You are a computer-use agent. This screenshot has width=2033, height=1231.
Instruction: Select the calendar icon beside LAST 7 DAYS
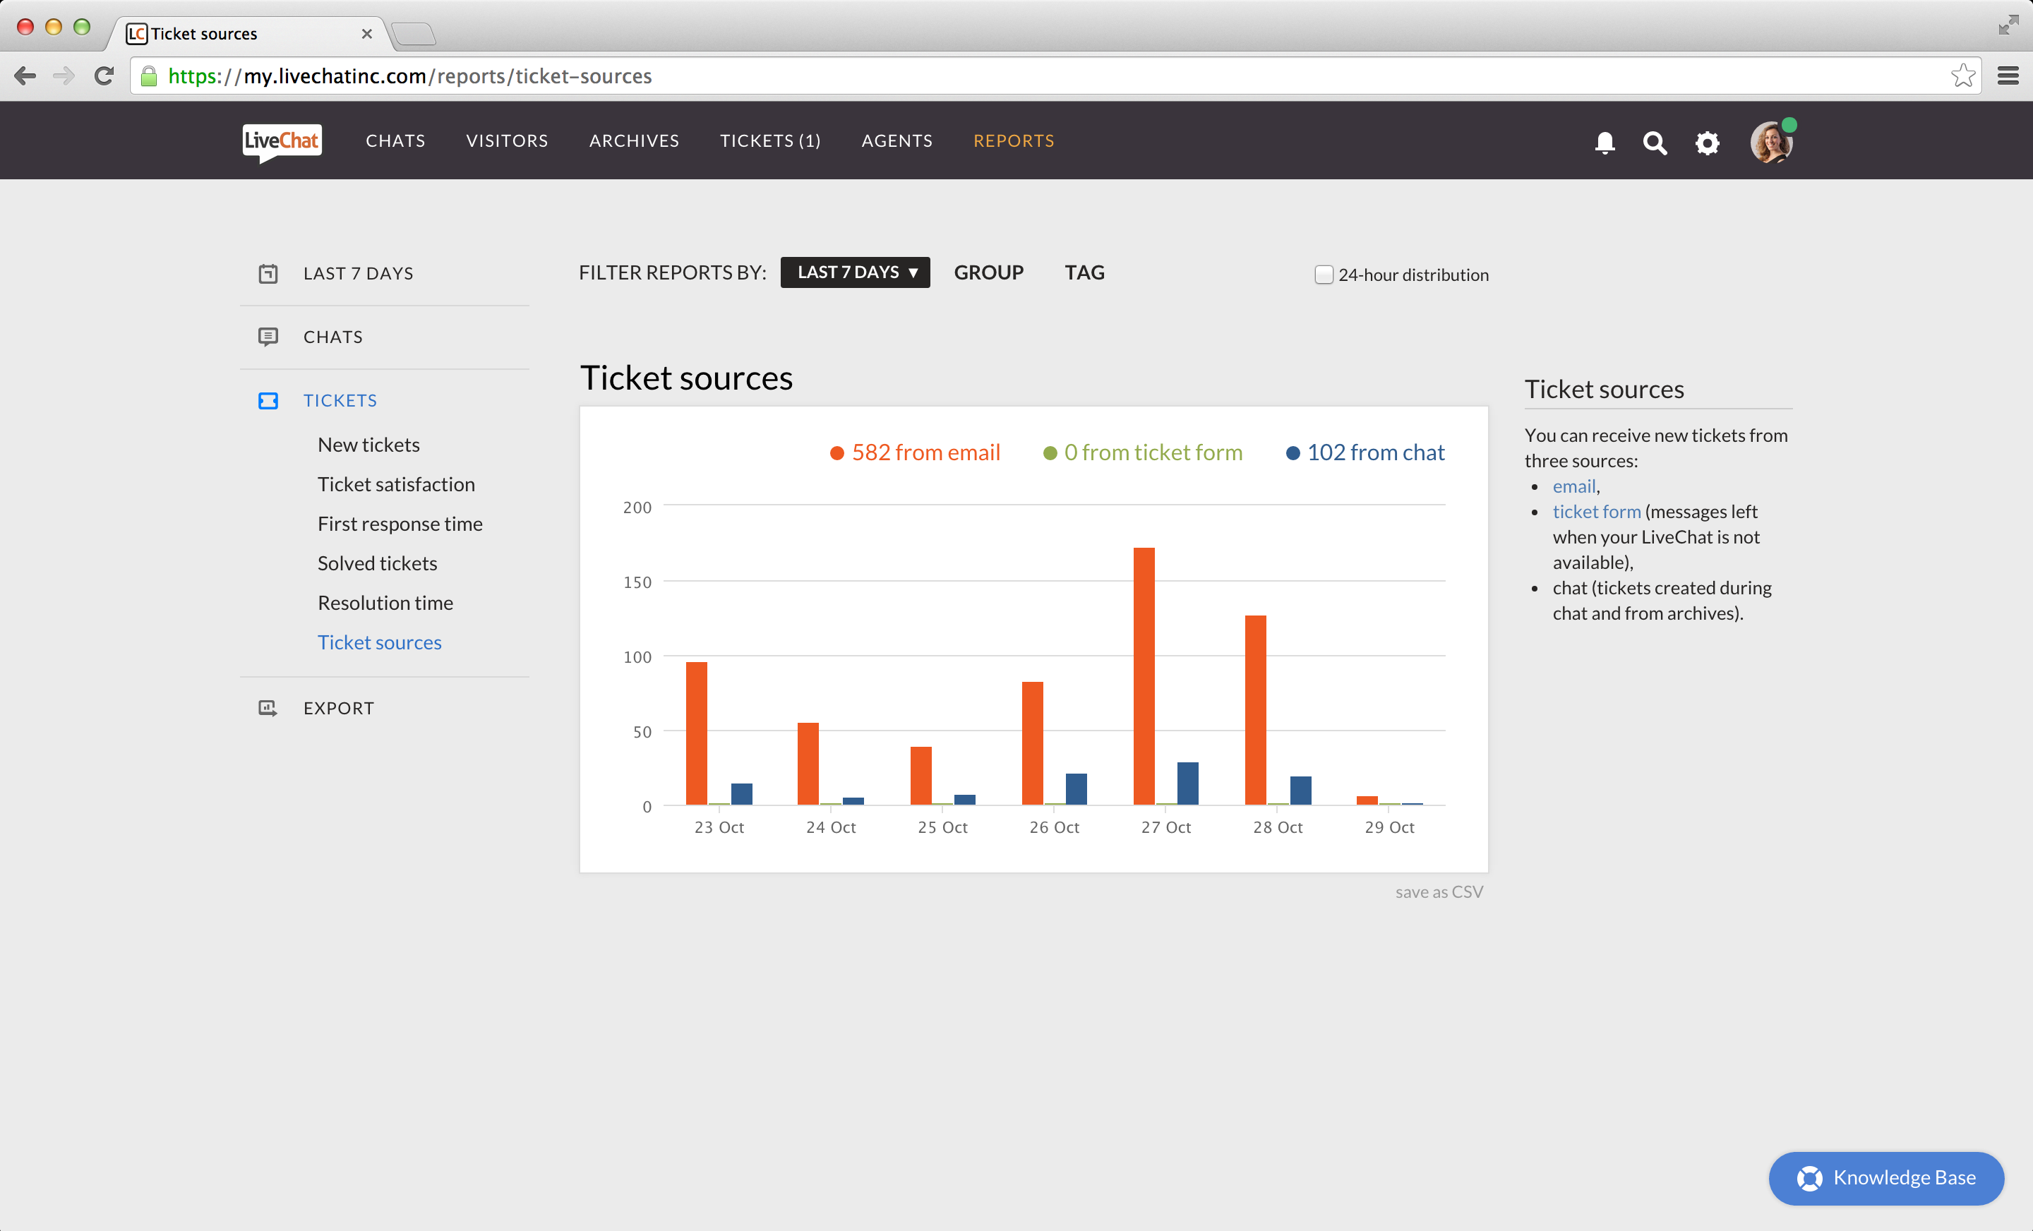[268, 273]
